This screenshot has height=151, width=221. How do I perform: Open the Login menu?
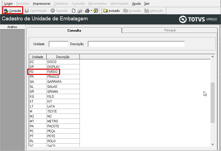(9, 4)
